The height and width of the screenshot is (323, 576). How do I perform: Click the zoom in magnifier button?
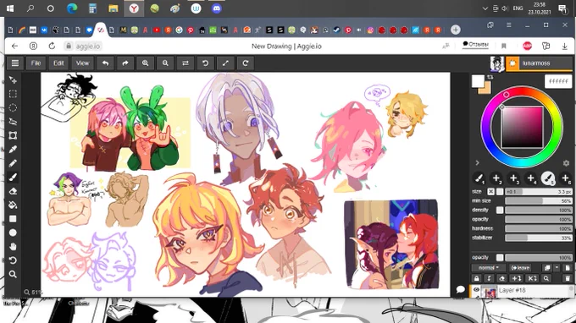tap(146, 63)
